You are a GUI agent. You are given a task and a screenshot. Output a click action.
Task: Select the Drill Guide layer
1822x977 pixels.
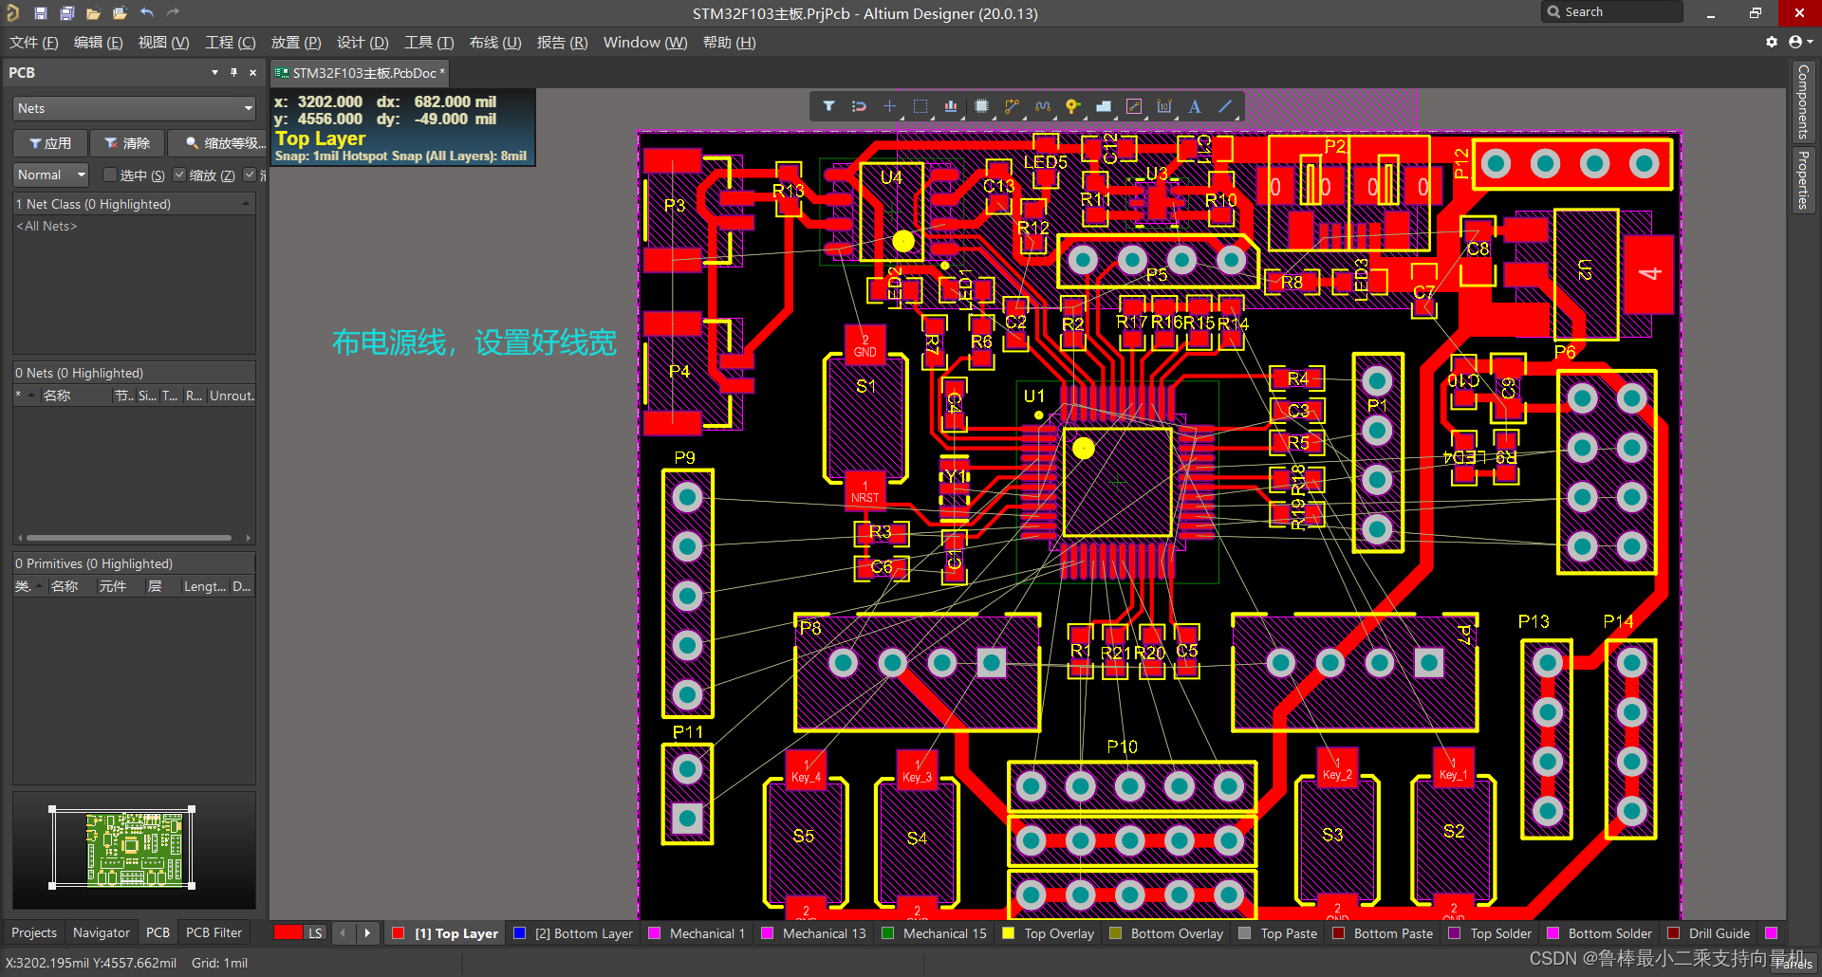pyautogui.click(x=1709, y=933)
